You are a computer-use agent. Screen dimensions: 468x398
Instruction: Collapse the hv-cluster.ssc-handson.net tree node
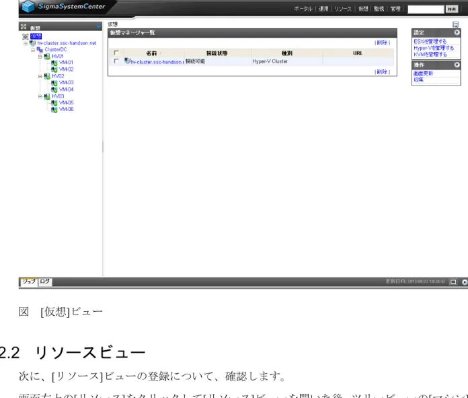tap(26, 43)
